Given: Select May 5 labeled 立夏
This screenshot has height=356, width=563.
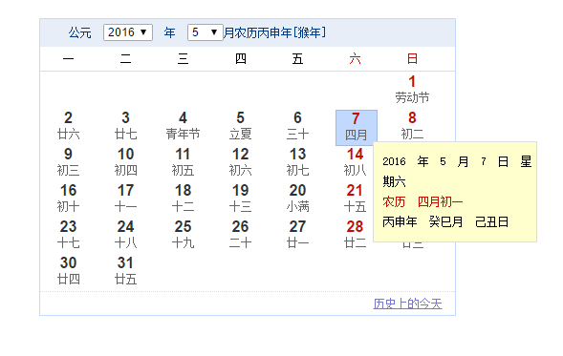Looking at the screenshot, I should [x=240, y=126].
